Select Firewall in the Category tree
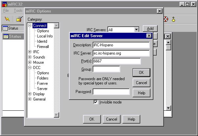The width and height of the screenshot is (198, 136). [x=43, y=47]
